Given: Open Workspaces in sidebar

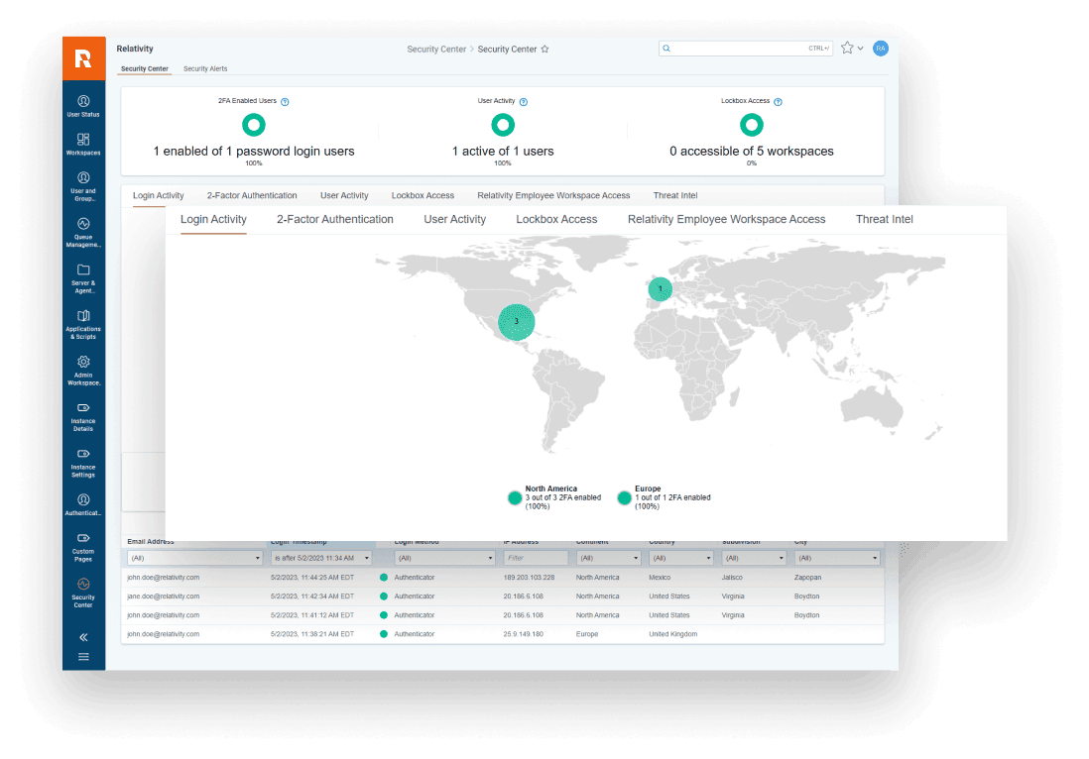Looking at the screenshot, I should click(x=83, y=145).
